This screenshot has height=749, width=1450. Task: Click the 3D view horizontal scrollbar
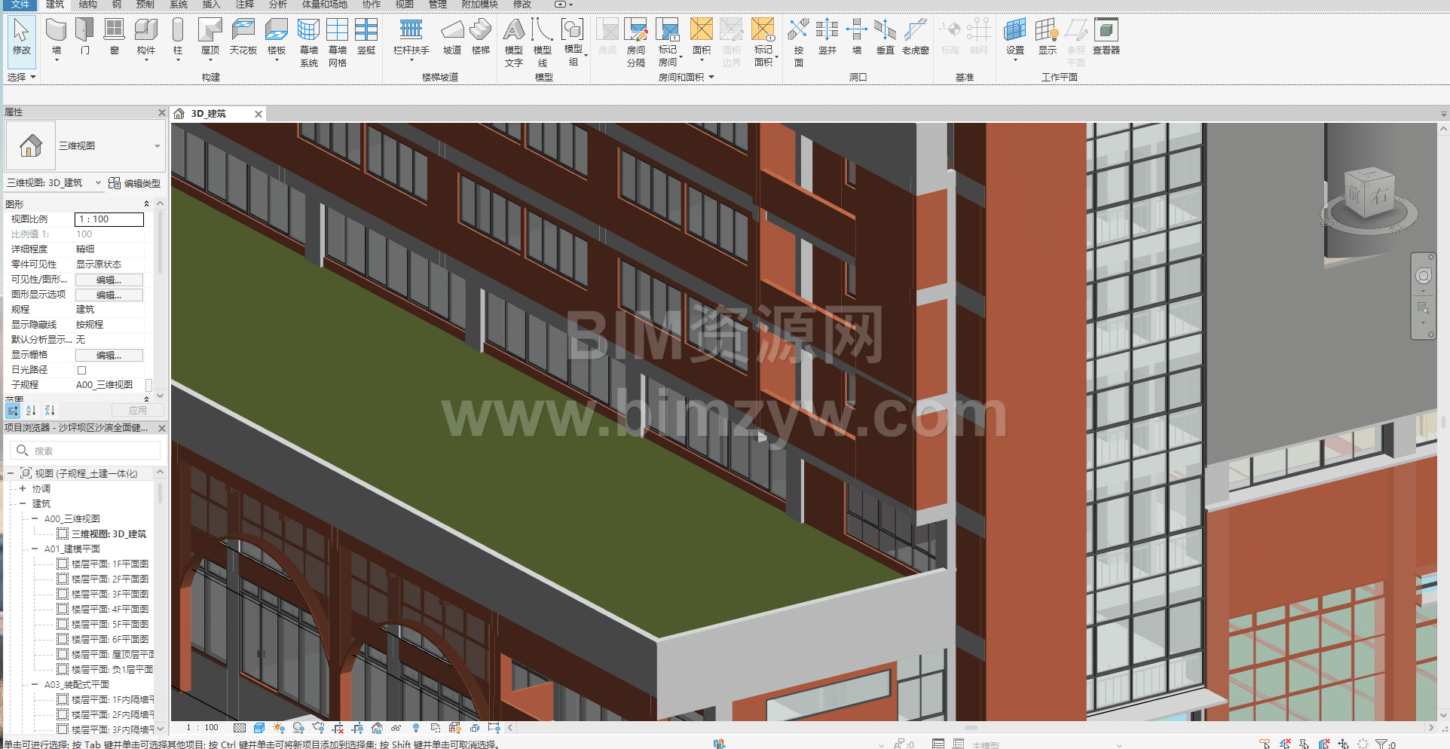coord(970,728)
